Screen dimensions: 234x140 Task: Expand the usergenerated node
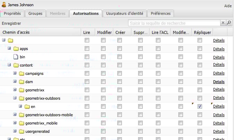[x=15, y=131]
